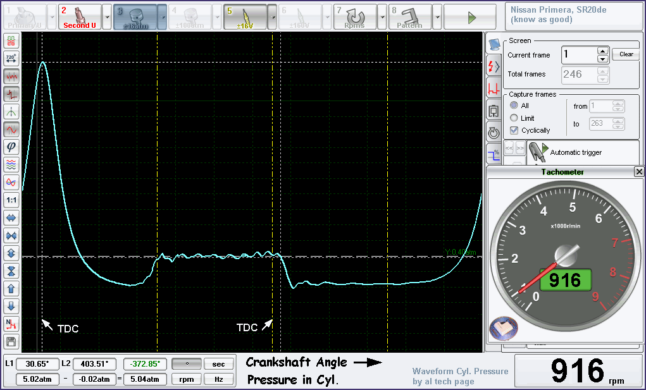The width and height of the screenshot is (646, 390).
Task: Click the horizontal stretch double-arrow icon
Action: (11, 217)
